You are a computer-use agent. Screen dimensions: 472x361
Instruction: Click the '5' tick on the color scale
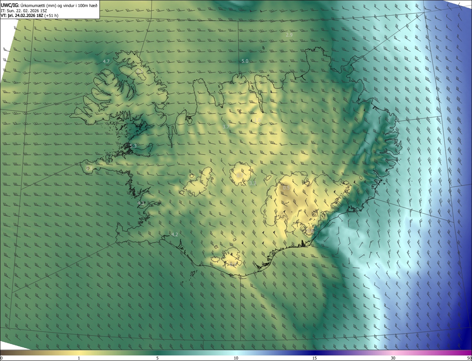coord(157,358)
